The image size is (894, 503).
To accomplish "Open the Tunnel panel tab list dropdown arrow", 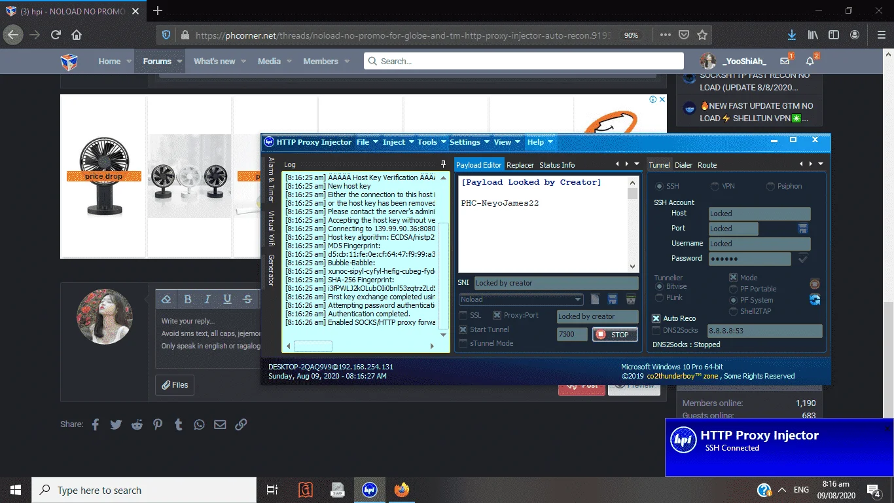I will (x=821, y=164).
